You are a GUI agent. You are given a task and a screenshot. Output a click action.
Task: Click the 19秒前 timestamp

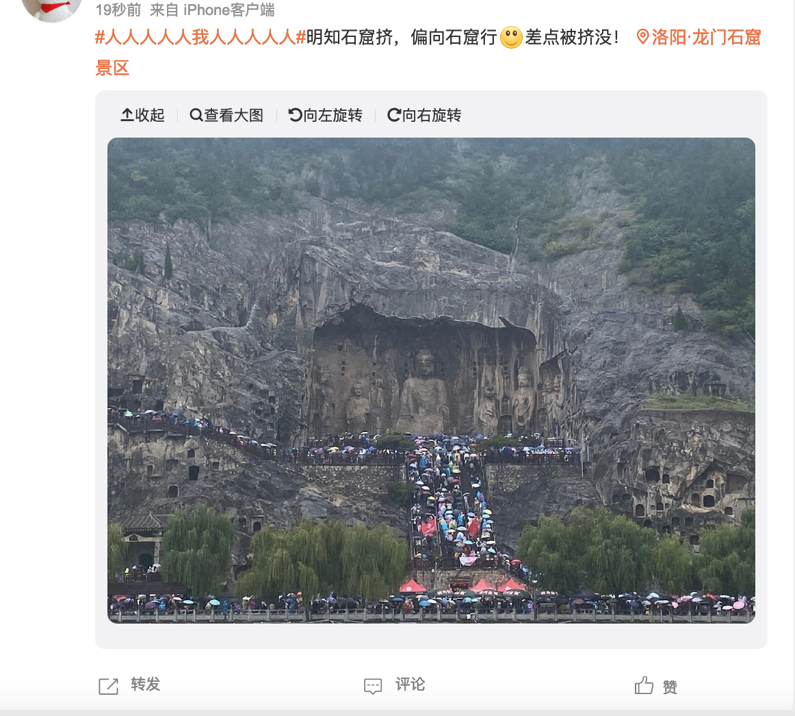[x=118, y=10]
